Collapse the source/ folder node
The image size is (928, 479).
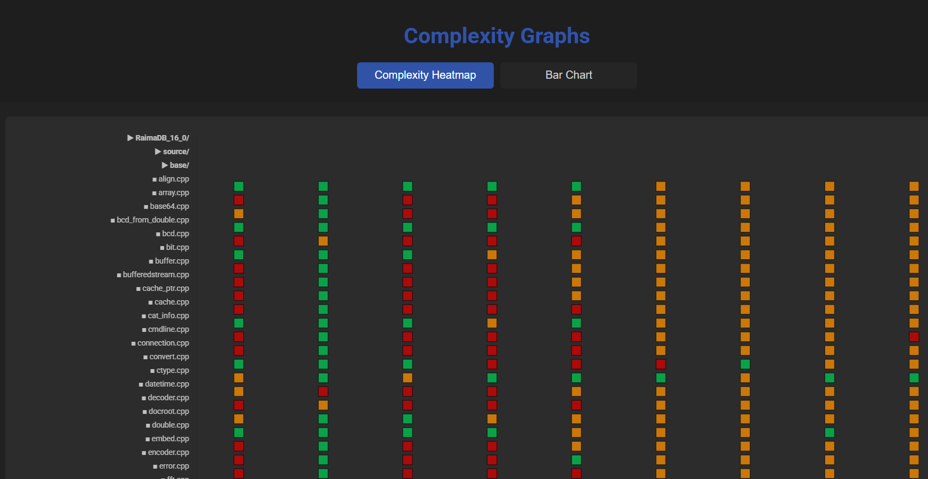pyautogui.click(x=172, y=151)
